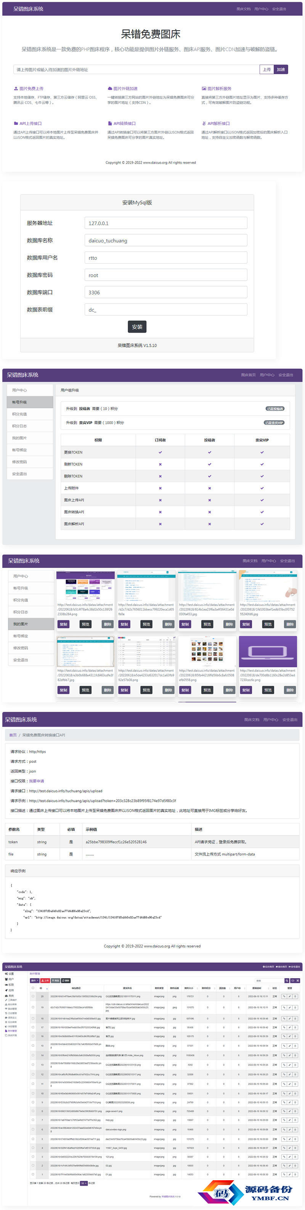Click the edit pencil icon in admin row ID 20
The height and width of the screenshot is (1210, 305).
click(x=289, y=996)
